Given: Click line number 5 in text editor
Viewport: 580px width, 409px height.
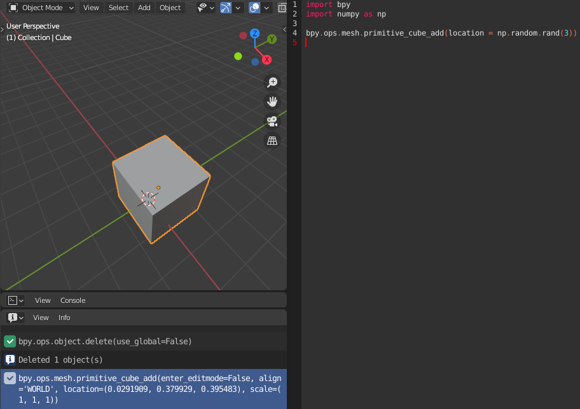Looking at the screenshot, I should tap(295, 43).
